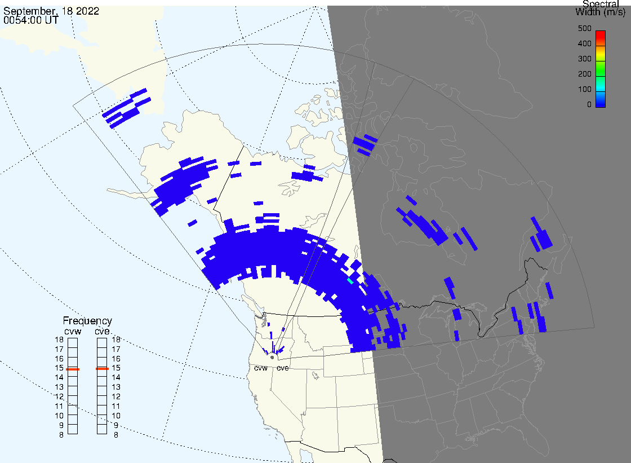The image size is (631, 463).
Task: Click the cve frequency bar scale
Action: (102, 386)
